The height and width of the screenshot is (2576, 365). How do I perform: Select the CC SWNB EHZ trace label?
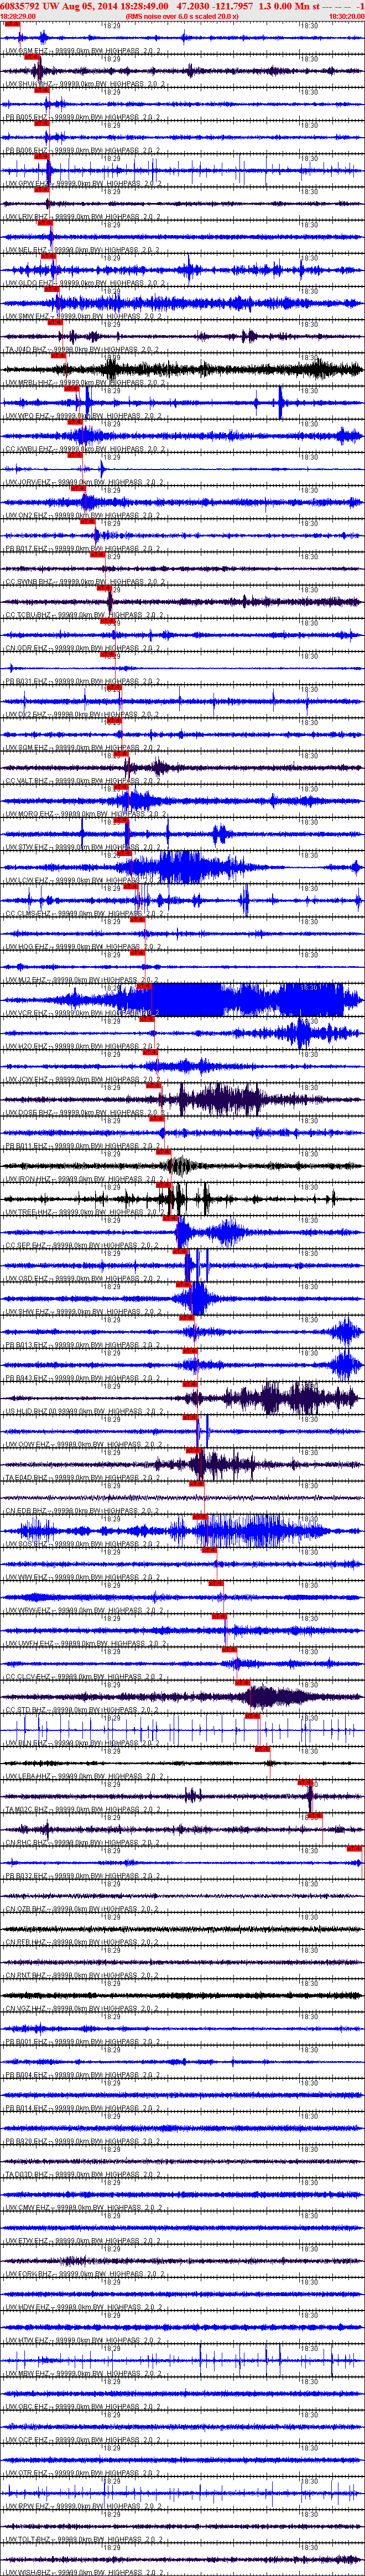click(x=85, y=581)
